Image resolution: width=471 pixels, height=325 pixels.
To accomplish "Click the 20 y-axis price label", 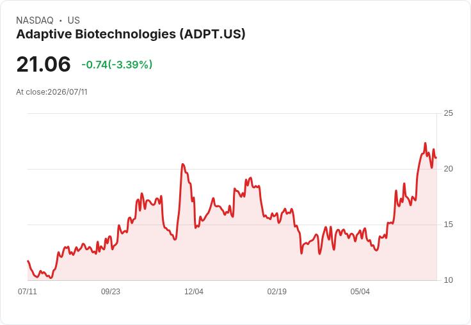I will tap(448, 169).
